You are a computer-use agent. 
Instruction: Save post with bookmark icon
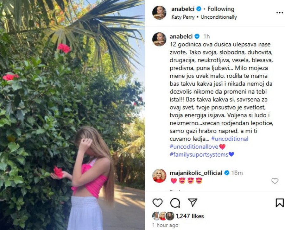tap(280, 202)
